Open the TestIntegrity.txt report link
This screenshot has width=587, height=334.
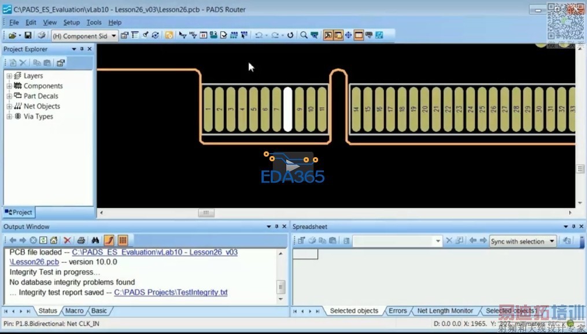[x=171, y=292]
